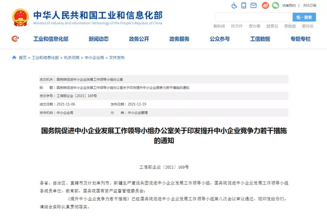Select the 看新闻 quick link
Screen dimensions: 327x219
tap(219, 26)
